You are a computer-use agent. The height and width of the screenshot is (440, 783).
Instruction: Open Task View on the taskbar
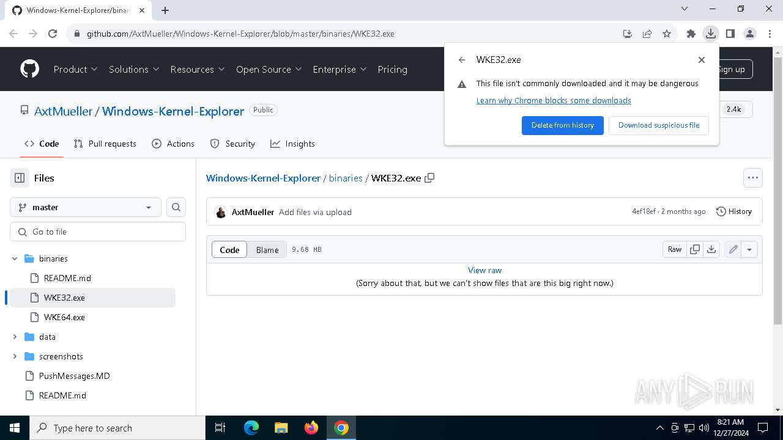pyautogui.click(x=220, y=428)
